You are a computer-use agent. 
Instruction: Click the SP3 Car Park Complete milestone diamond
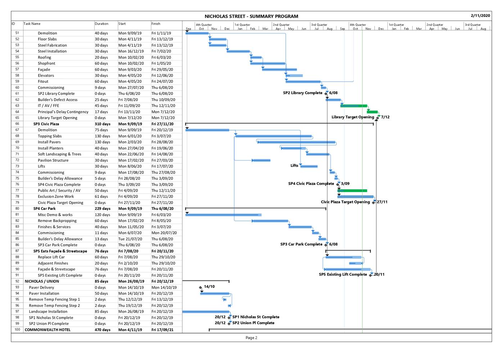(x=326, y=245)
